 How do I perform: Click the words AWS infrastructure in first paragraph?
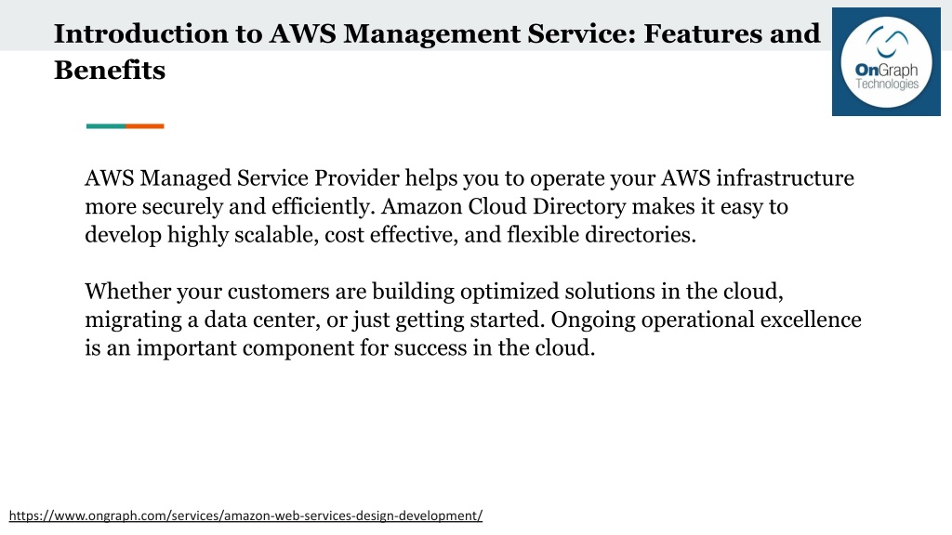click(757, 178)
